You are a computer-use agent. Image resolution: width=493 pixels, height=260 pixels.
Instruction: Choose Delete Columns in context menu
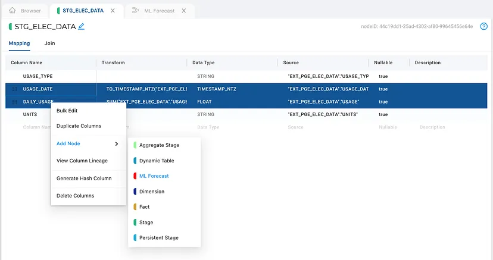point(75,196)
